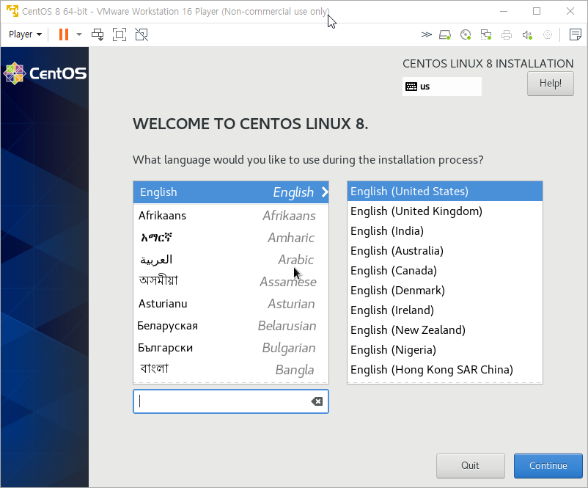Click the sound card device icon

(527, 35)
